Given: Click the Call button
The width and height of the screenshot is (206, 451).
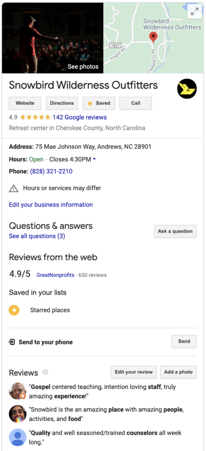Looking at the screenshot, I should pyautogui.click(x=136, y=103).
